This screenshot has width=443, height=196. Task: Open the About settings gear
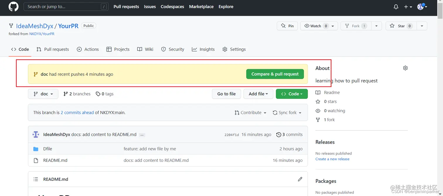click(x=405, y=68)
